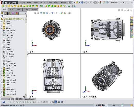Viewport: 134px width, 107px height.
Task: Open the 工具 Tools menu
Action: 49,2
